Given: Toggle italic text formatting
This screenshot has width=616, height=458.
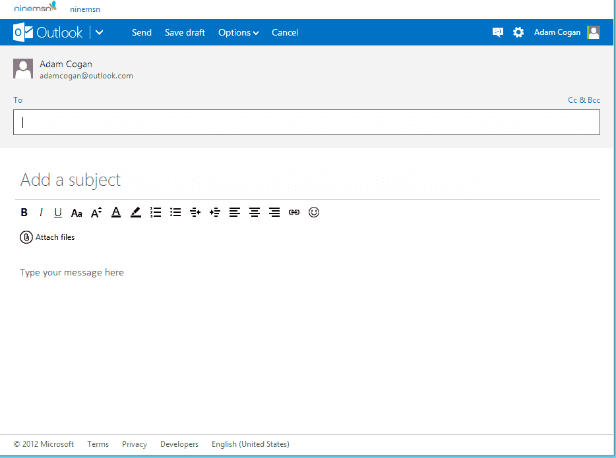Looking at the screenshot, I should point(41,212).
